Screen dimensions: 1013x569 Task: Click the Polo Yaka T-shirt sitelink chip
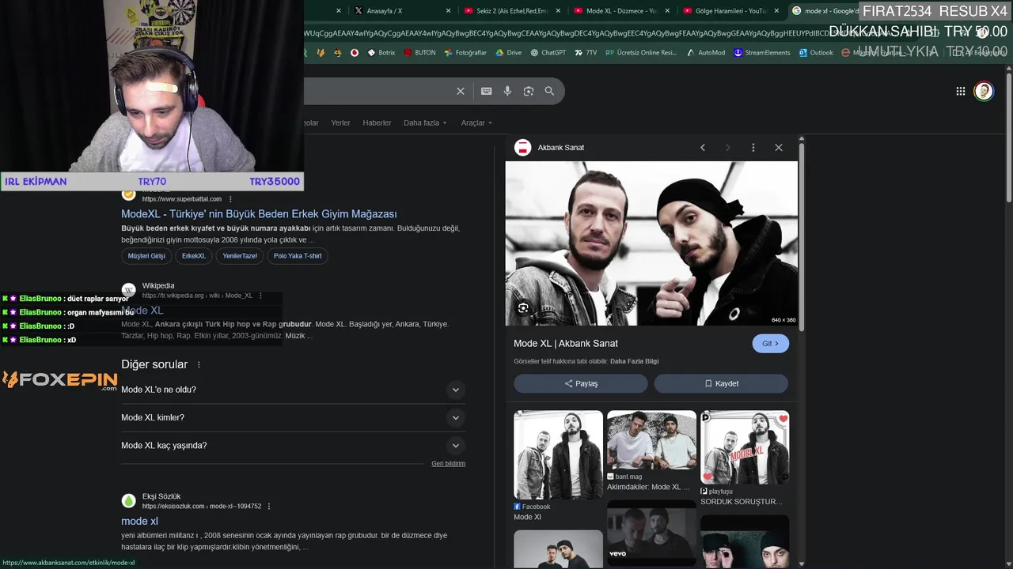[298, 256]
